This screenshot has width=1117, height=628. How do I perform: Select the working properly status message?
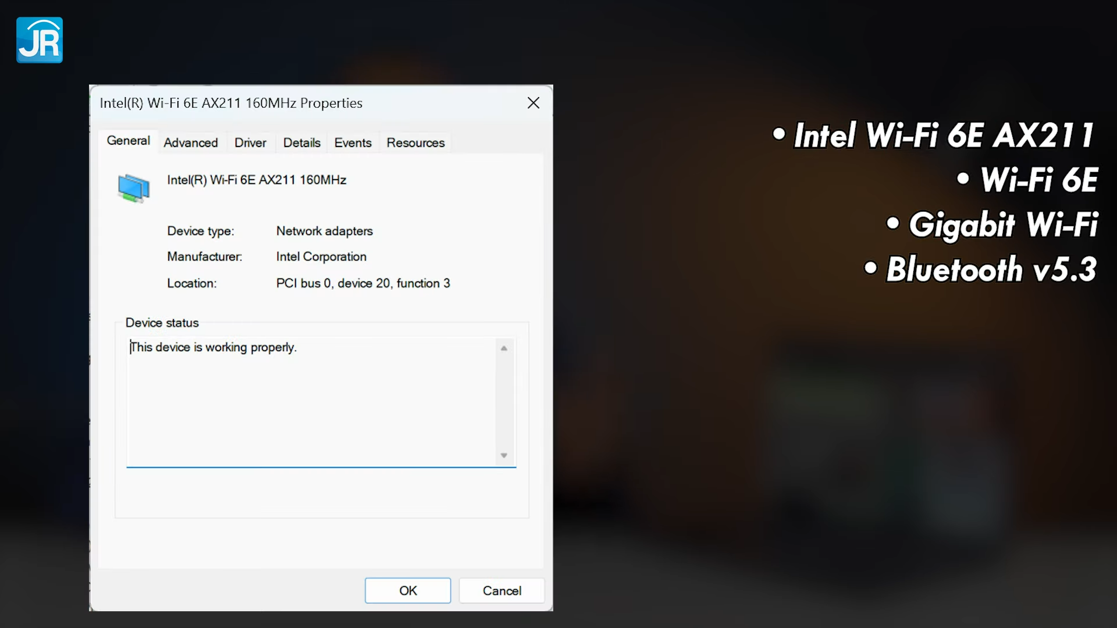(214, 347)
